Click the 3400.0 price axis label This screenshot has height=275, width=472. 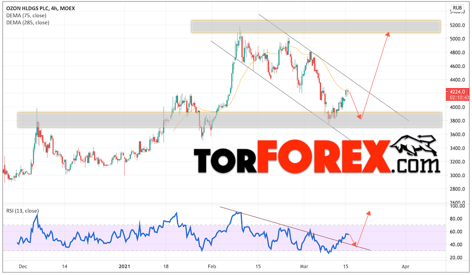457,148
